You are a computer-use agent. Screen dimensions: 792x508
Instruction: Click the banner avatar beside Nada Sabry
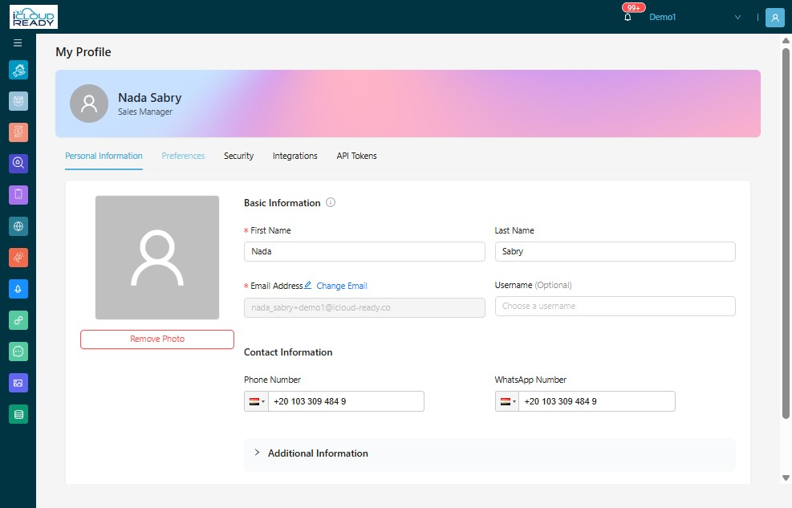(89, 104)
